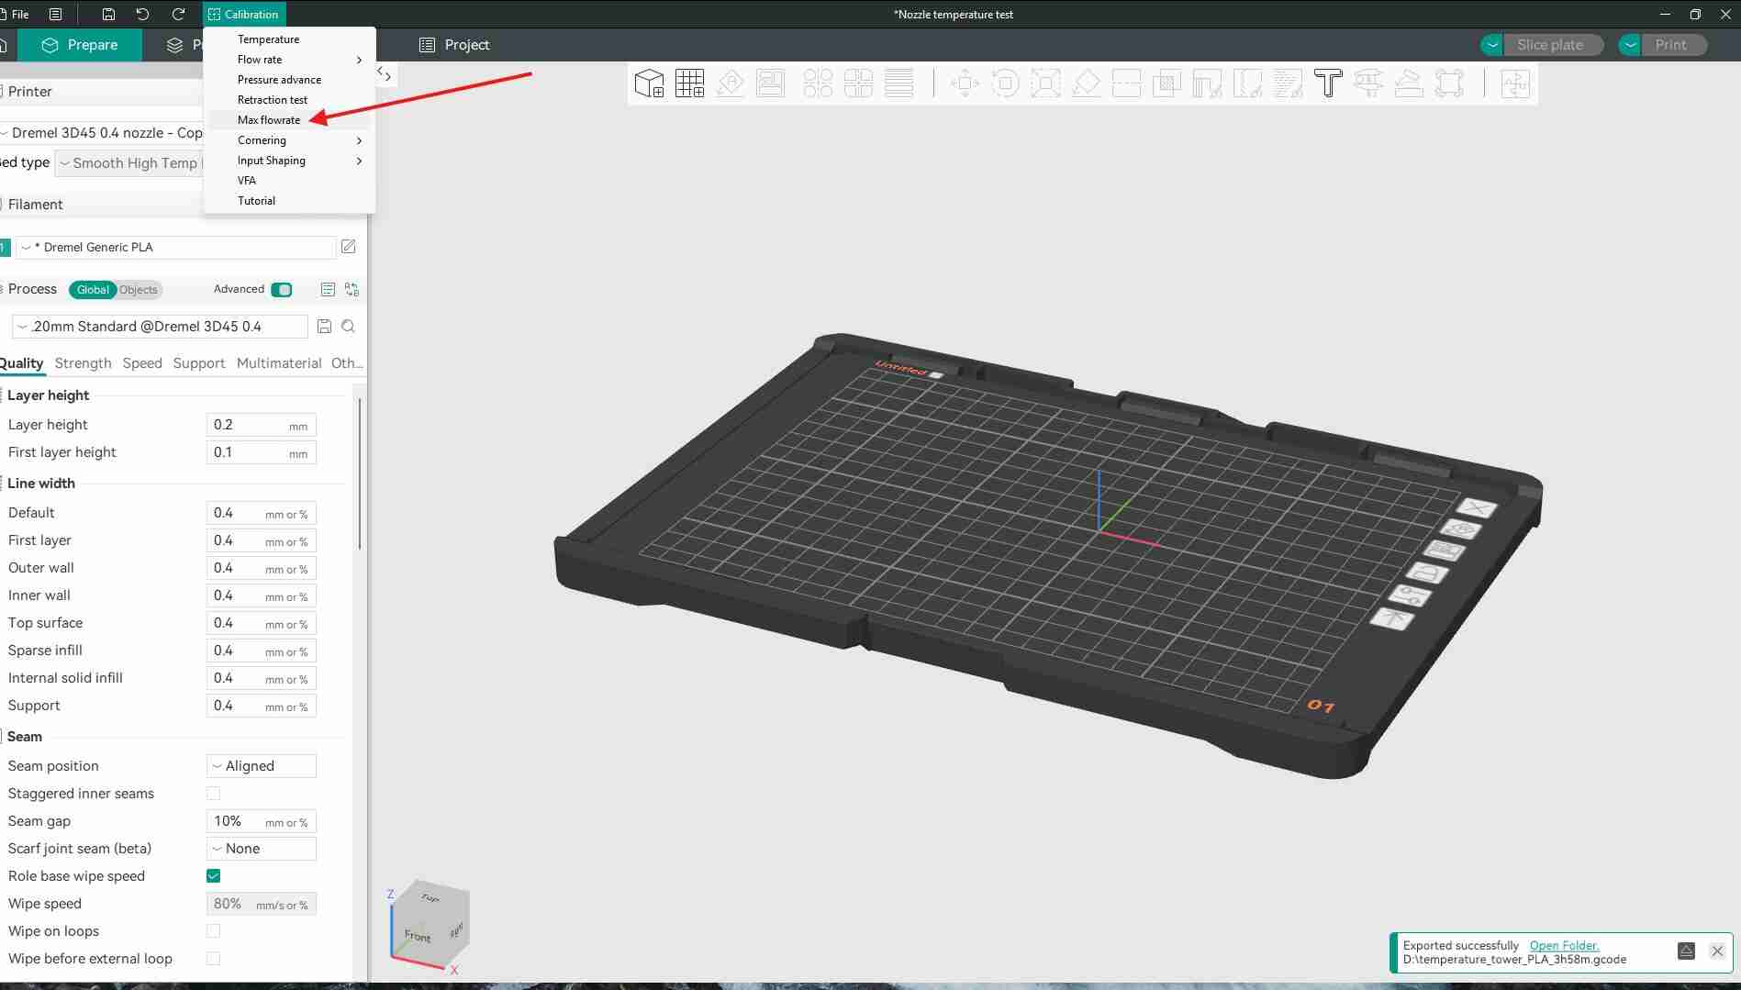Click the Print button
The image size is (1741, 990).
tap(1673, 45)
